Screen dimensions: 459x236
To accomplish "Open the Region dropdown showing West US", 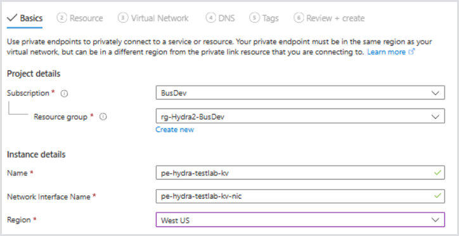I will (301, 220).
